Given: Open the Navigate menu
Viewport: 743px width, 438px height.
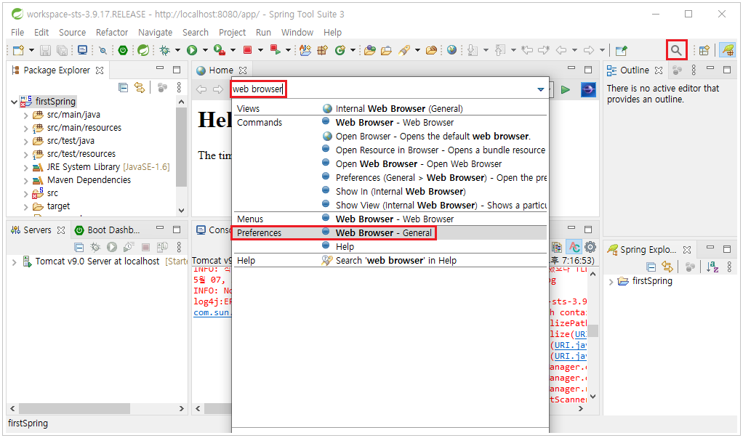Looking at the screenshot, I should (155, 32).
